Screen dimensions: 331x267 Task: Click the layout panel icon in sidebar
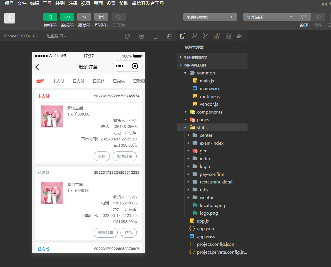[228, 36]
